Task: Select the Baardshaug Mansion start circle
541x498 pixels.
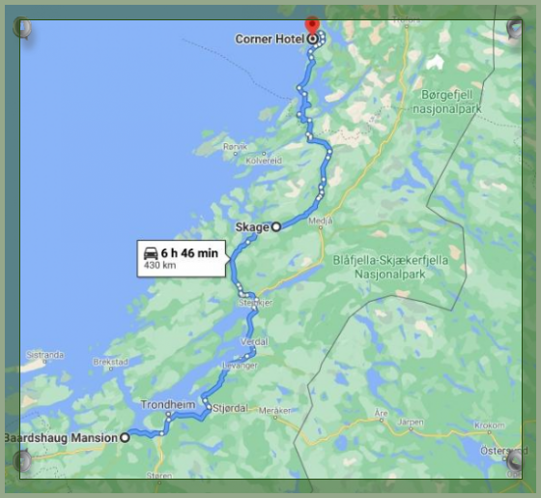Action: click(125, 438)
